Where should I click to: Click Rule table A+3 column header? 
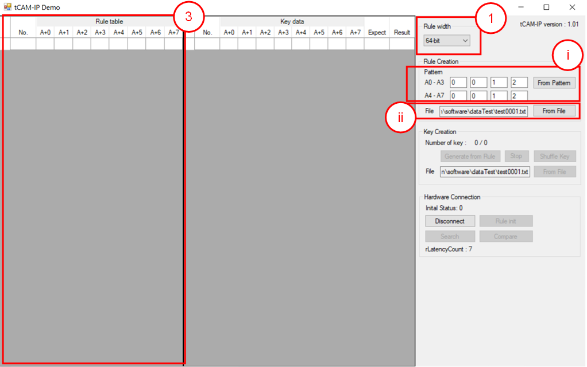tap(100, 33)
